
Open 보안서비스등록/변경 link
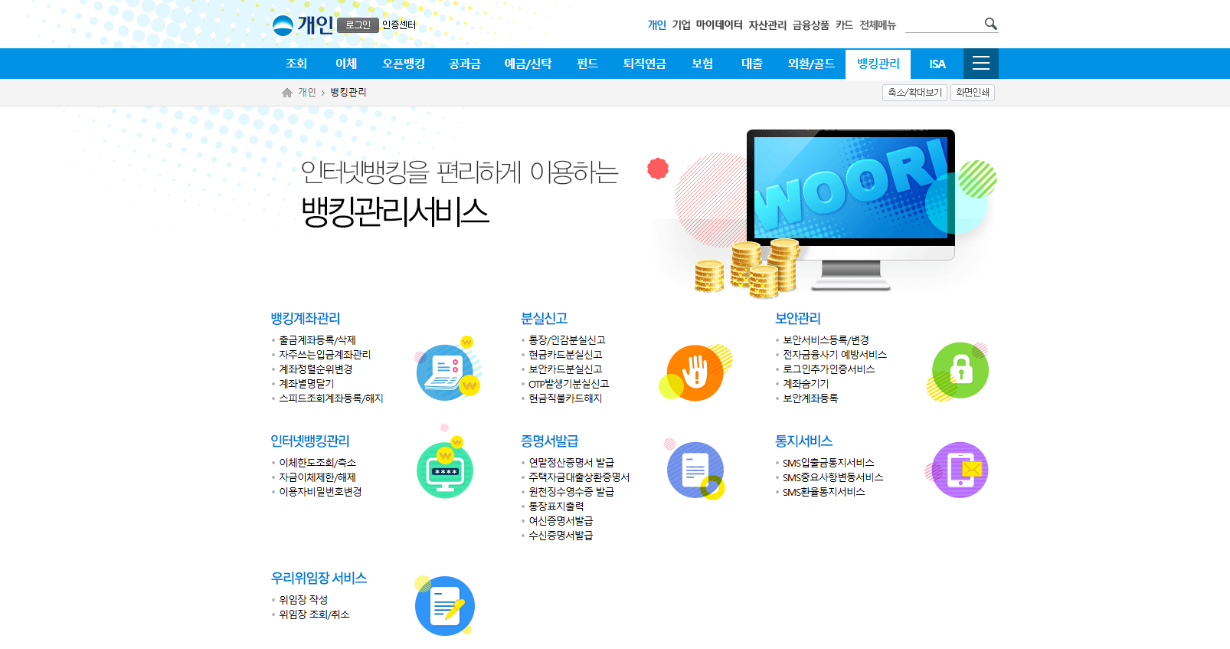point(826,340)
